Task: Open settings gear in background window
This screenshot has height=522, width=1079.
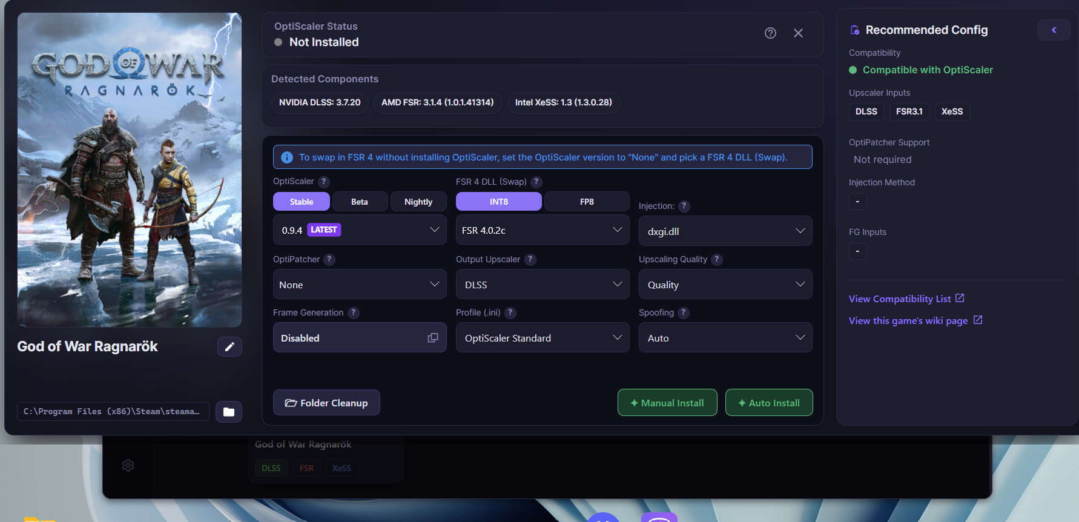Action: (128, 466)
